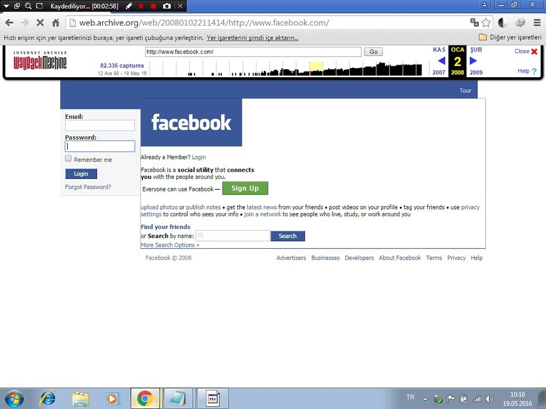Open the Chrome hamburger menu
This screenshot has height=409, width=546.
point(537,23)
